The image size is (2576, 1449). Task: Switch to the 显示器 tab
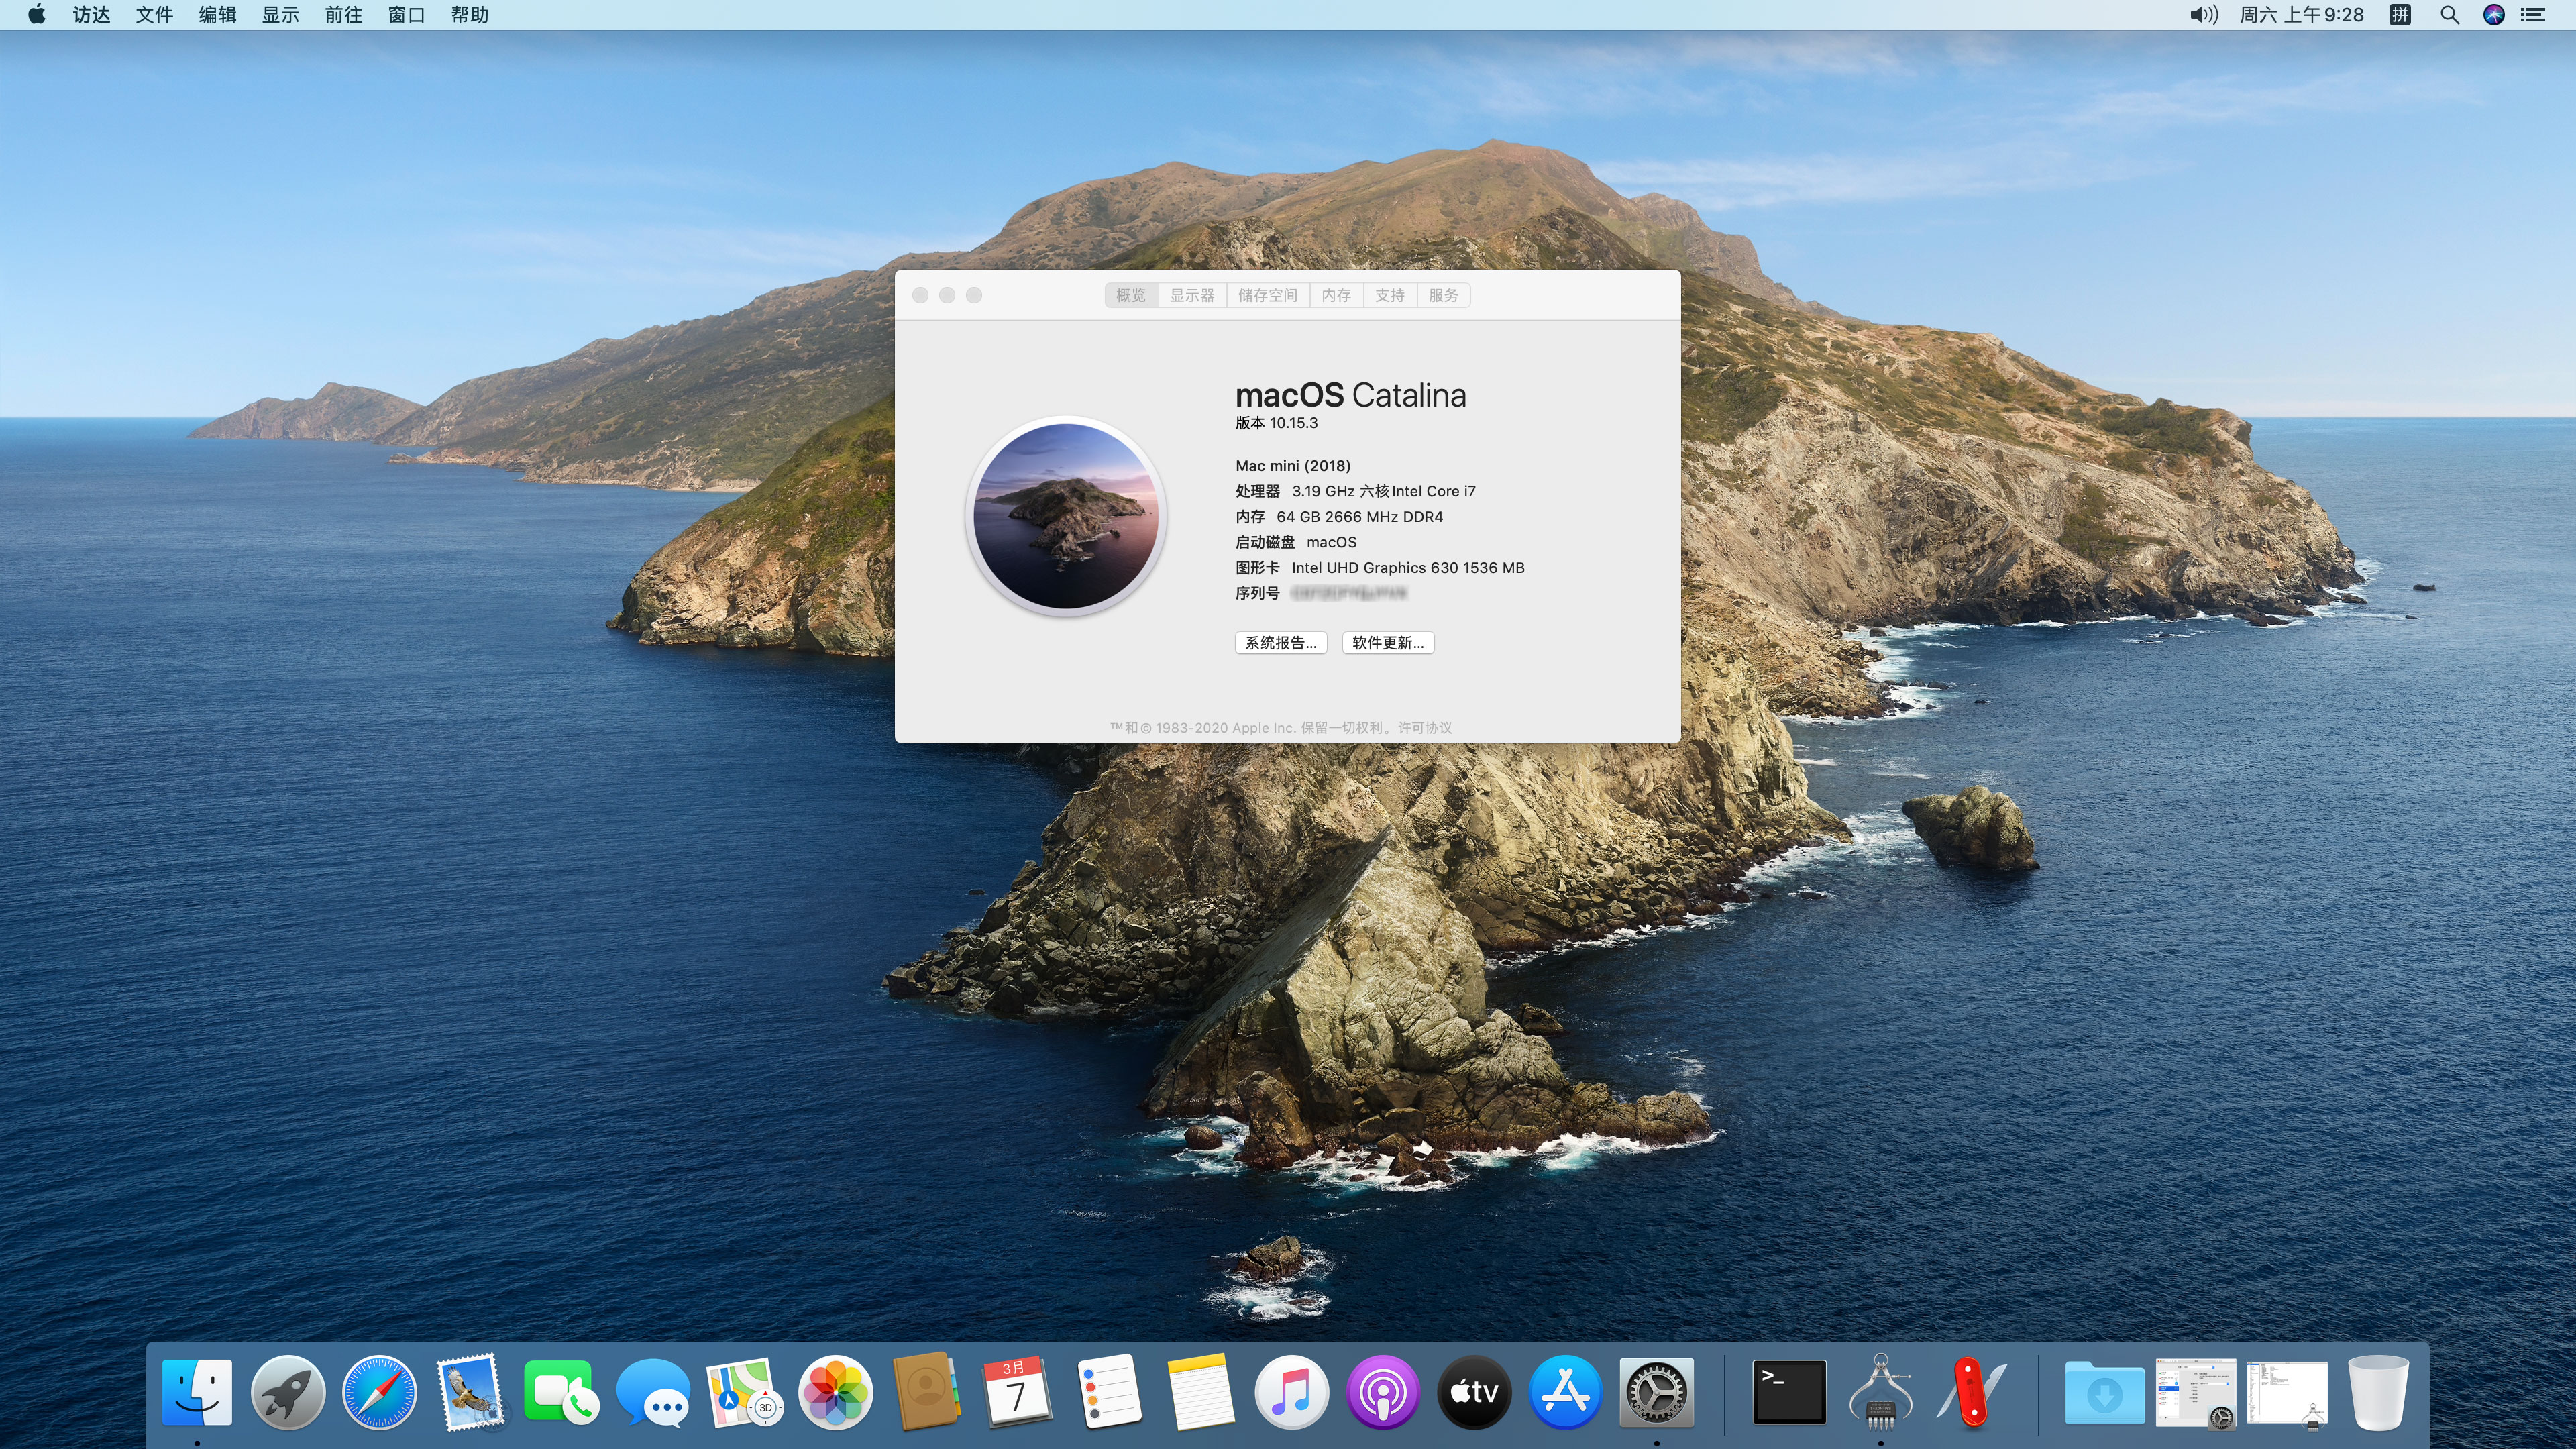tap(1192, 295)
